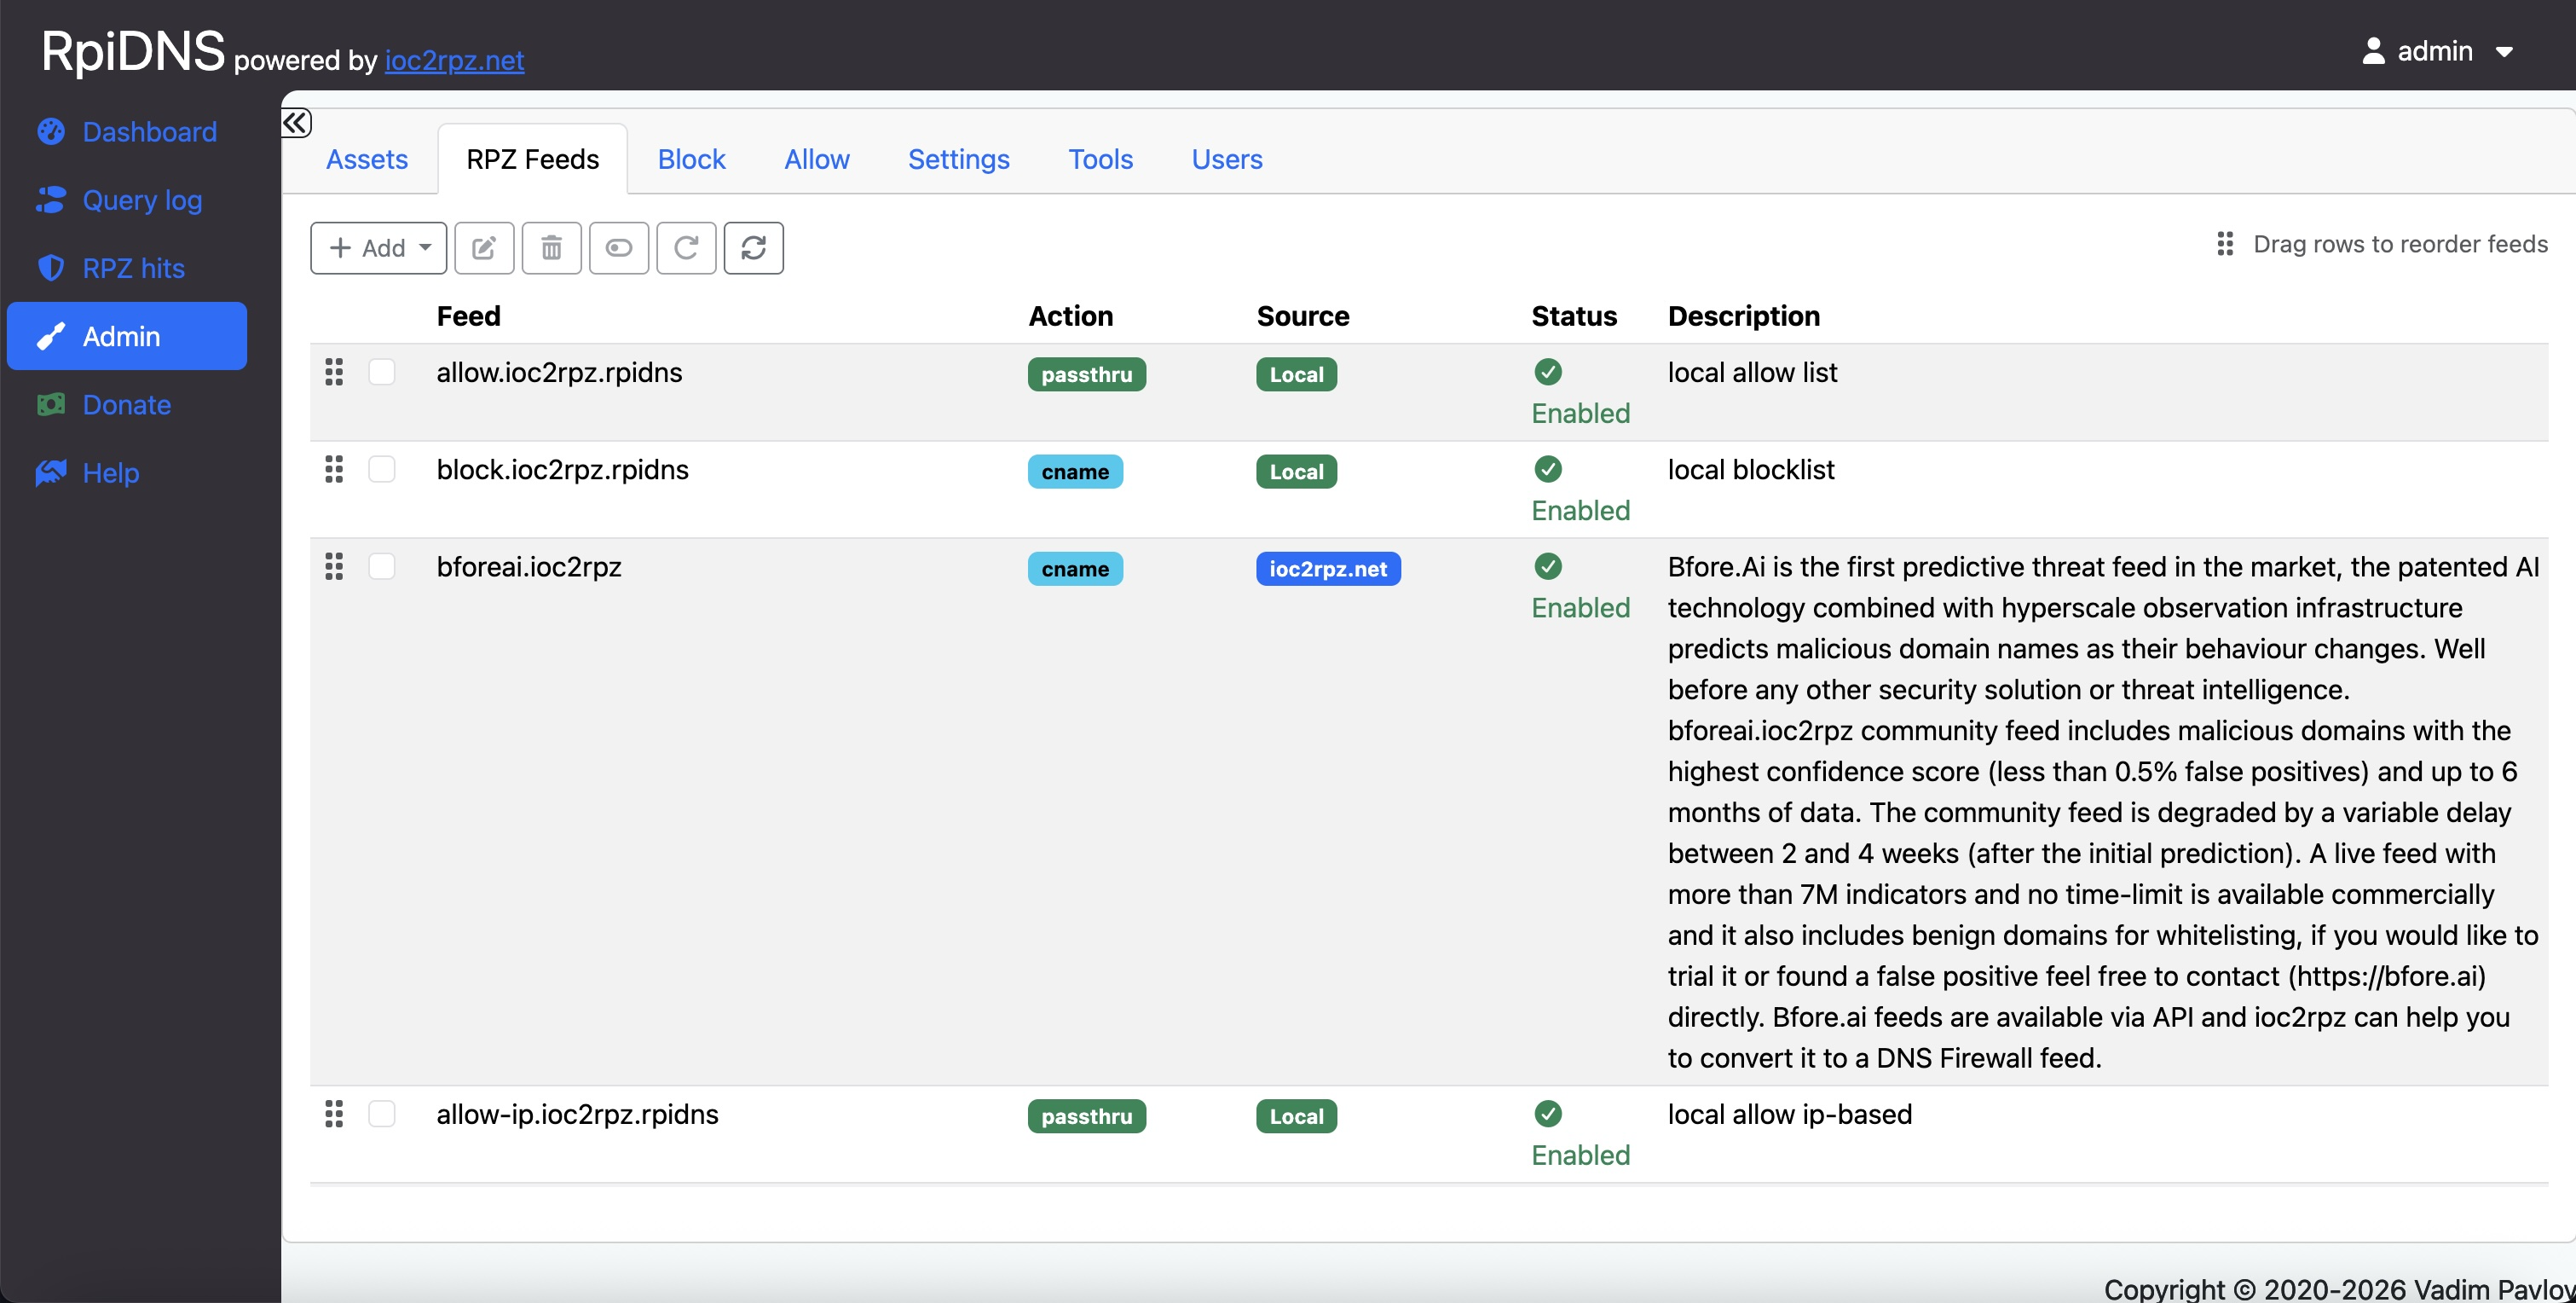Check the allow.ioc2rpz.rpidns feed checkbox

pyautogui.click(x=382, y=373)
